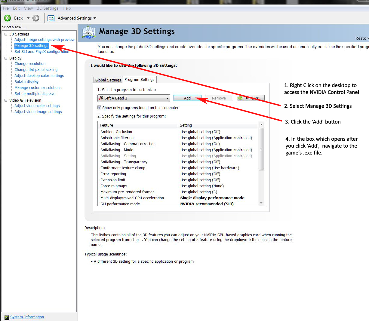Select Error reporting row
Viewport: 369px width, 321px height.
point(178,174)
